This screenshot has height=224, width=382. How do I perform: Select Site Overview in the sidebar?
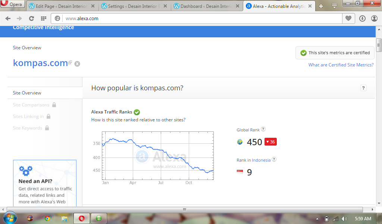coord(45,93)
